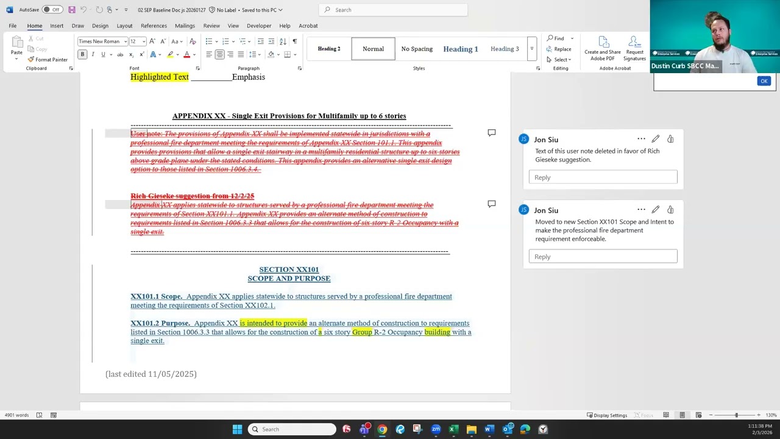Click the Sort icon
Image resolution: width=780 pixels, height=439 pixels.
coord(283,41)
